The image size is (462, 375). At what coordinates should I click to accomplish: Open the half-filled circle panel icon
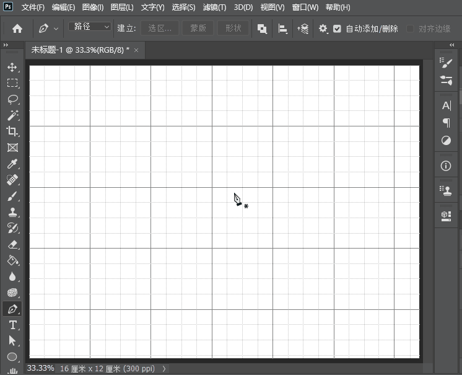pos(446,140)
